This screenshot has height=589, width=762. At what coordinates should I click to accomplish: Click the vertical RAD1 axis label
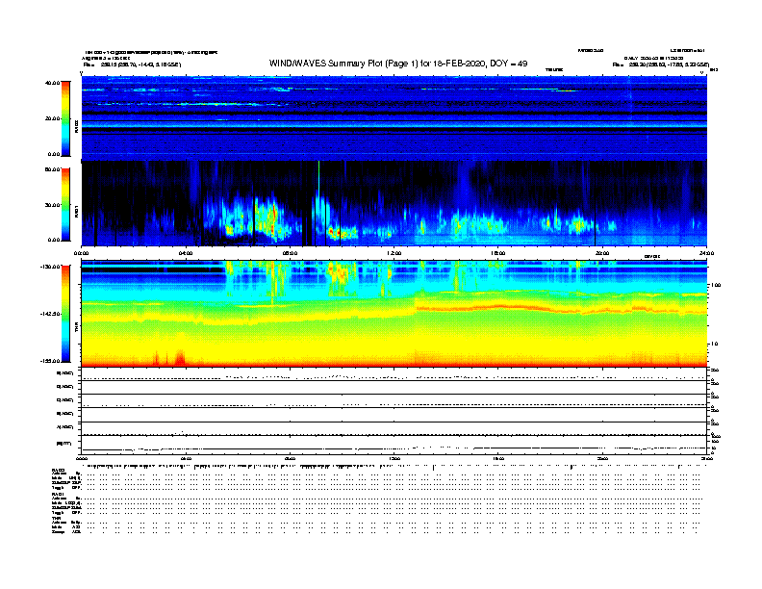77,211
